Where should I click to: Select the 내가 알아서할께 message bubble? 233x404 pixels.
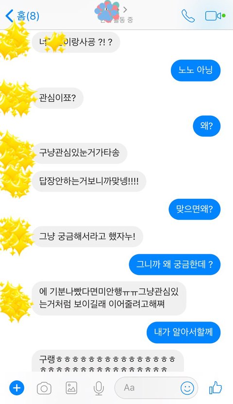click(x=183, y=332)
